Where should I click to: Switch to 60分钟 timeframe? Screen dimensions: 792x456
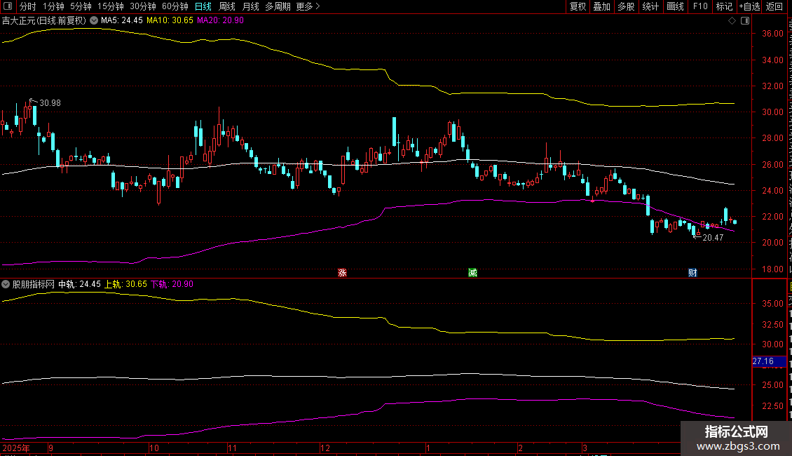click(x=175, y=6)
